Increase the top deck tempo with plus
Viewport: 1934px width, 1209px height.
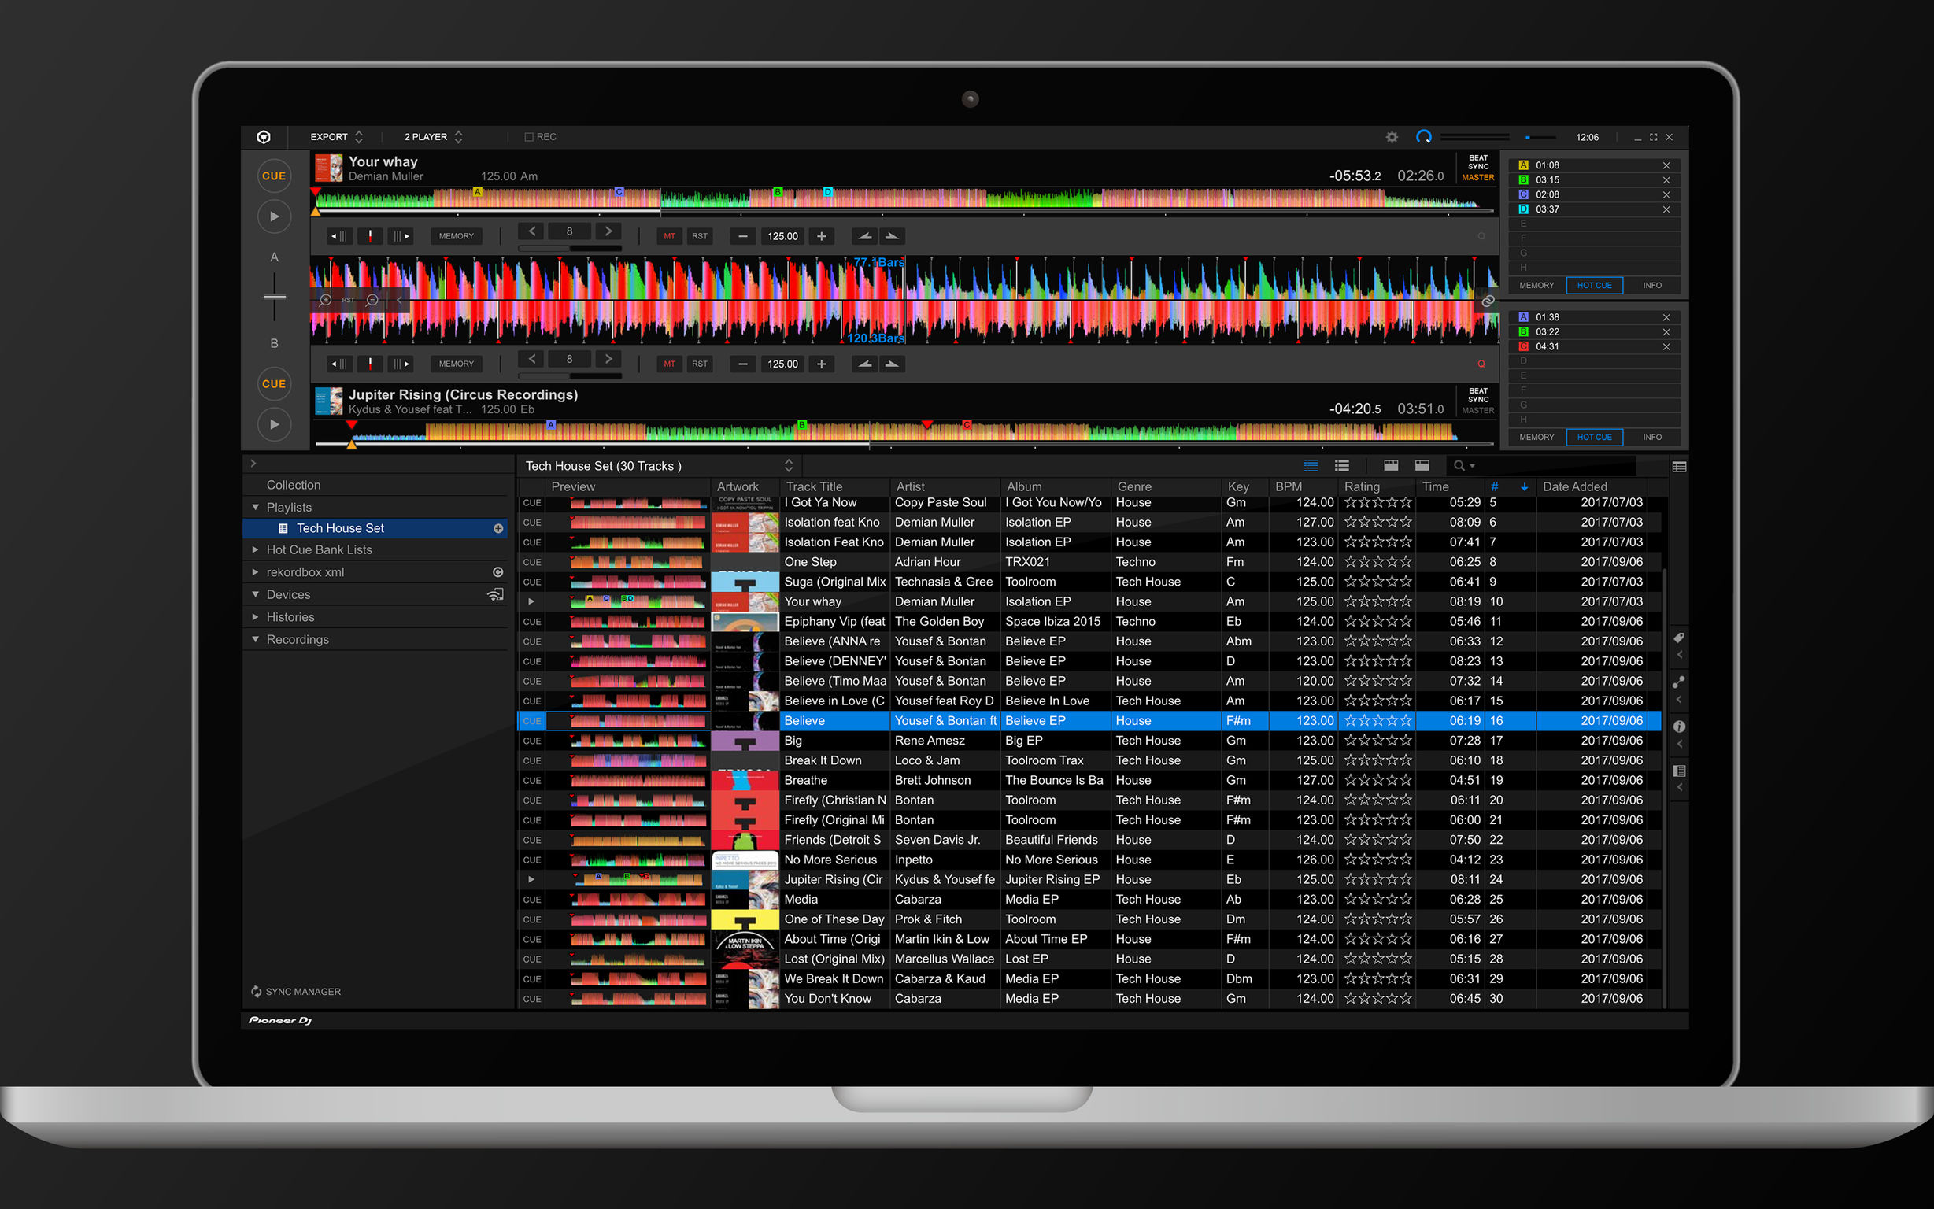(x=821, y=236)
